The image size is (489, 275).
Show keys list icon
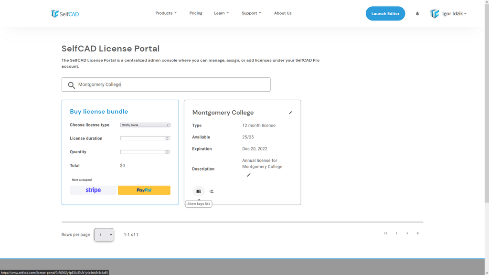(x=199, y=191)
